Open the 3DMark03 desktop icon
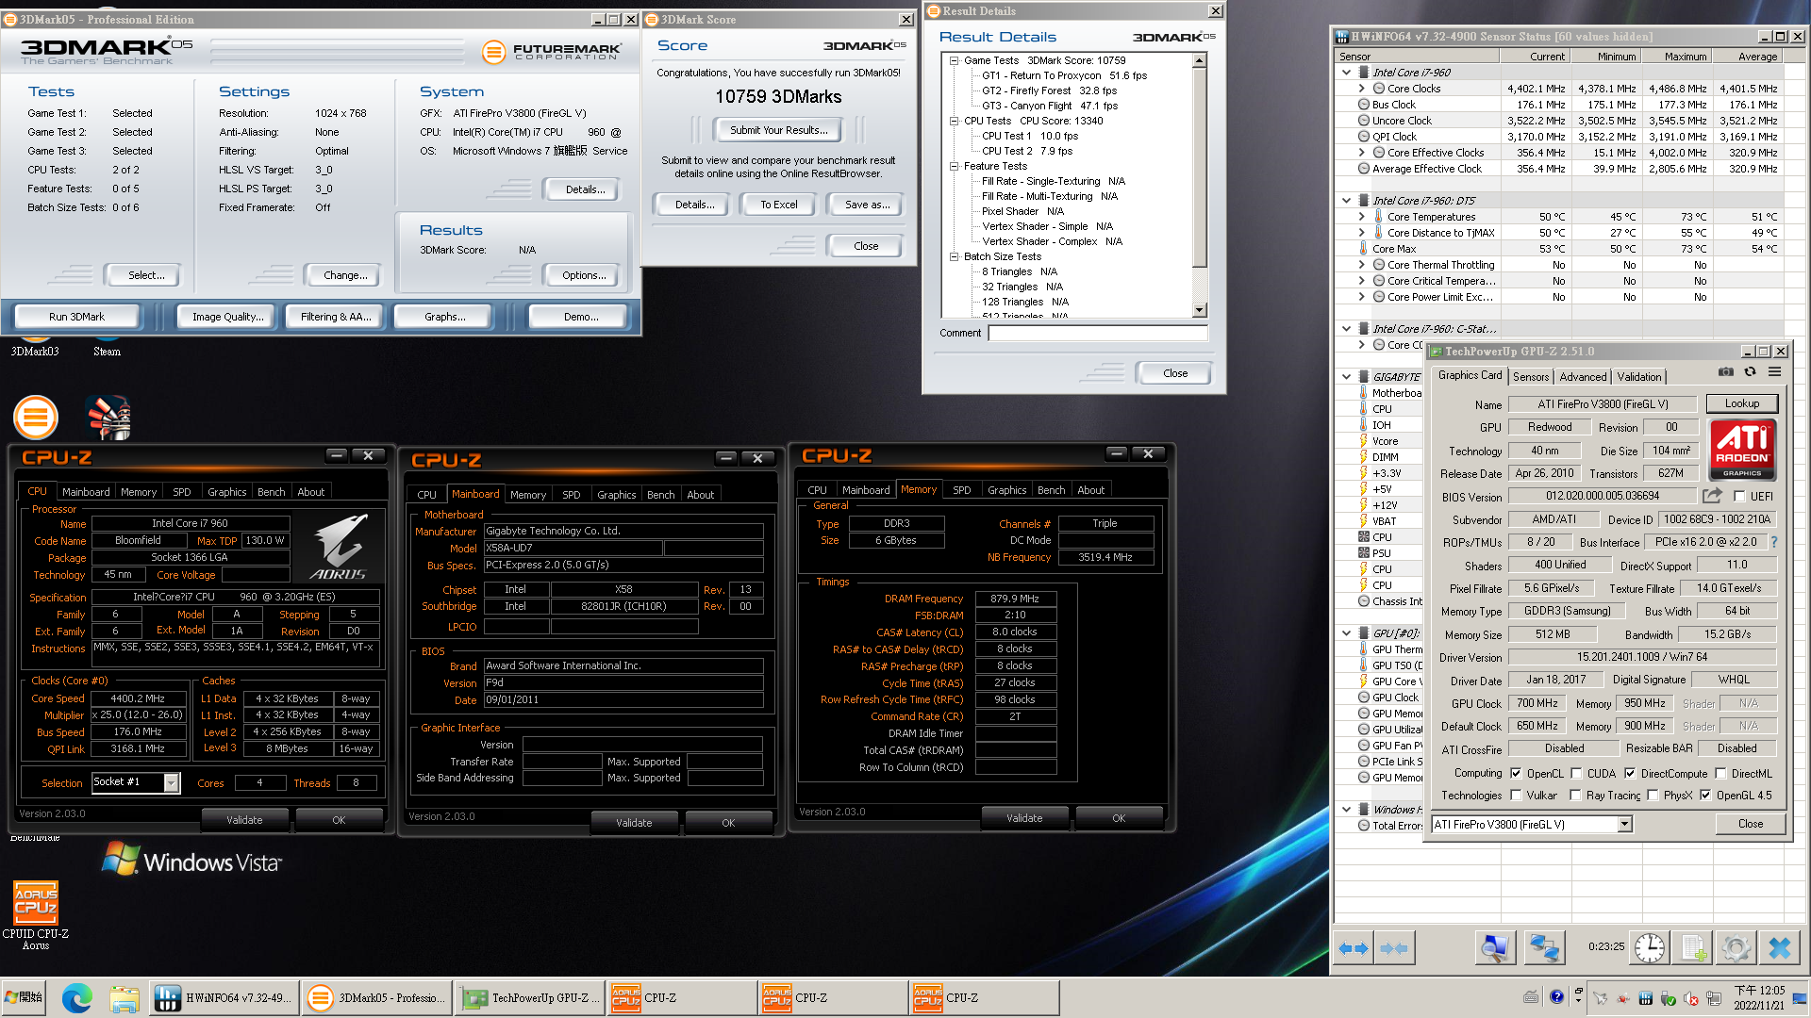The image size is (1811, 1018). [35, 347]
